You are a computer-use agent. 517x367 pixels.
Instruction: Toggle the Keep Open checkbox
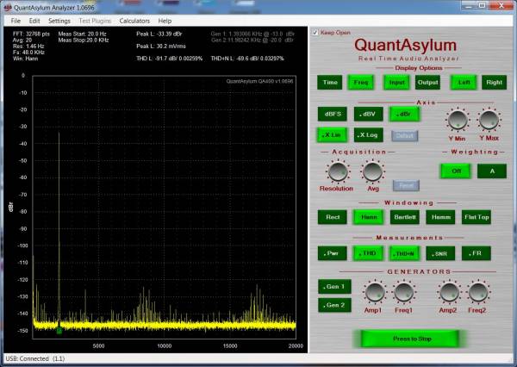coord(315,33)
